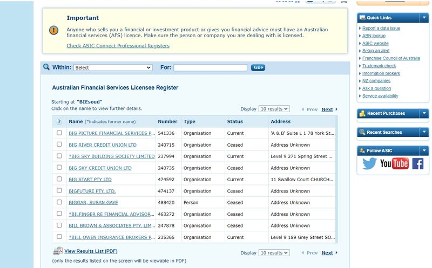This screenshot has width=432, height=268.
Task: Open ABN lookup quick link
Action: pyautogui.click(x=374, y=36)
